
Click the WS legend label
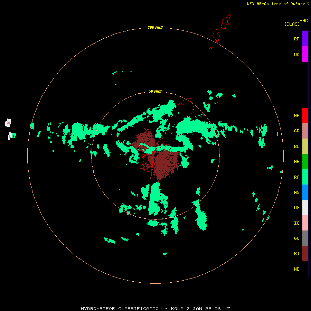point(296,192)
